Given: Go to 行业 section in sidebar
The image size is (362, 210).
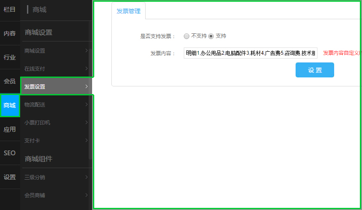Looking at the screenshot, I should (x=10, y=57).
